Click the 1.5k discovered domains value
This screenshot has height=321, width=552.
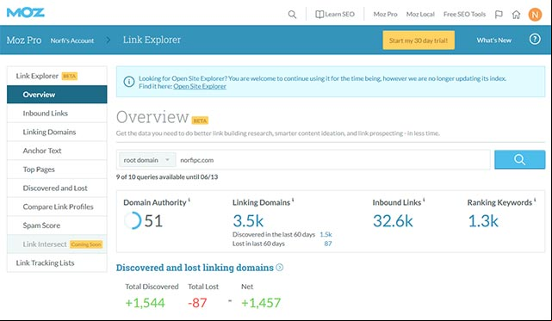(x=326, y=234)
